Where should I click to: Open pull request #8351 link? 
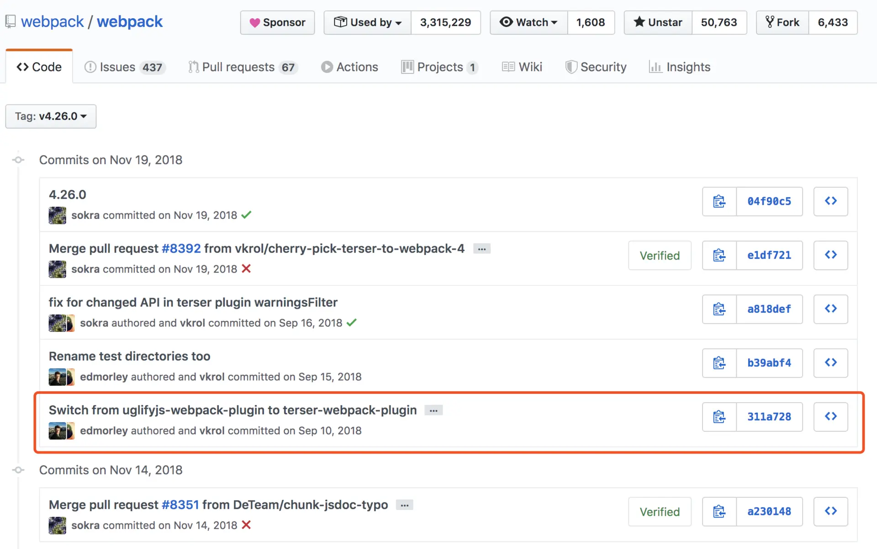tap(180, 505)
